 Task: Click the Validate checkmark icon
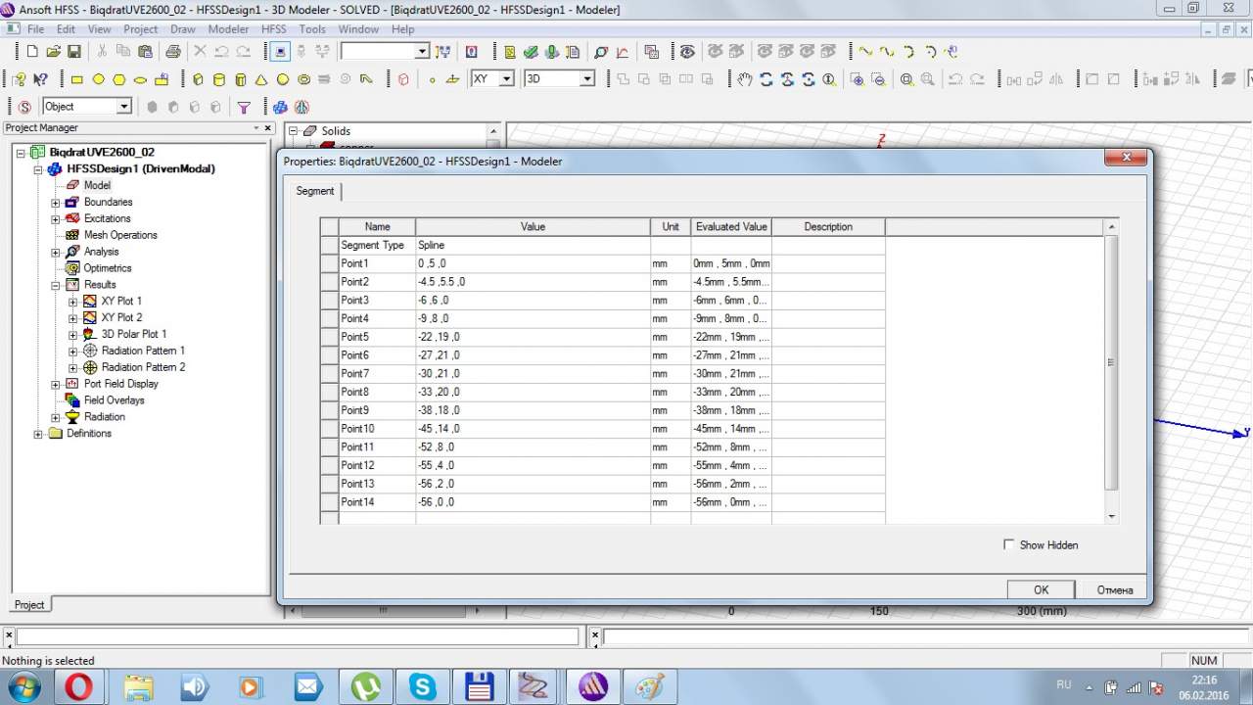[531, 52]
